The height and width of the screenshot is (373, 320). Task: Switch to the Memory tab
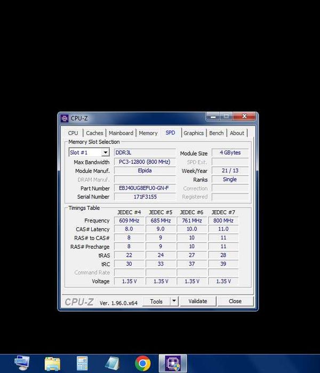pos(148,133)
